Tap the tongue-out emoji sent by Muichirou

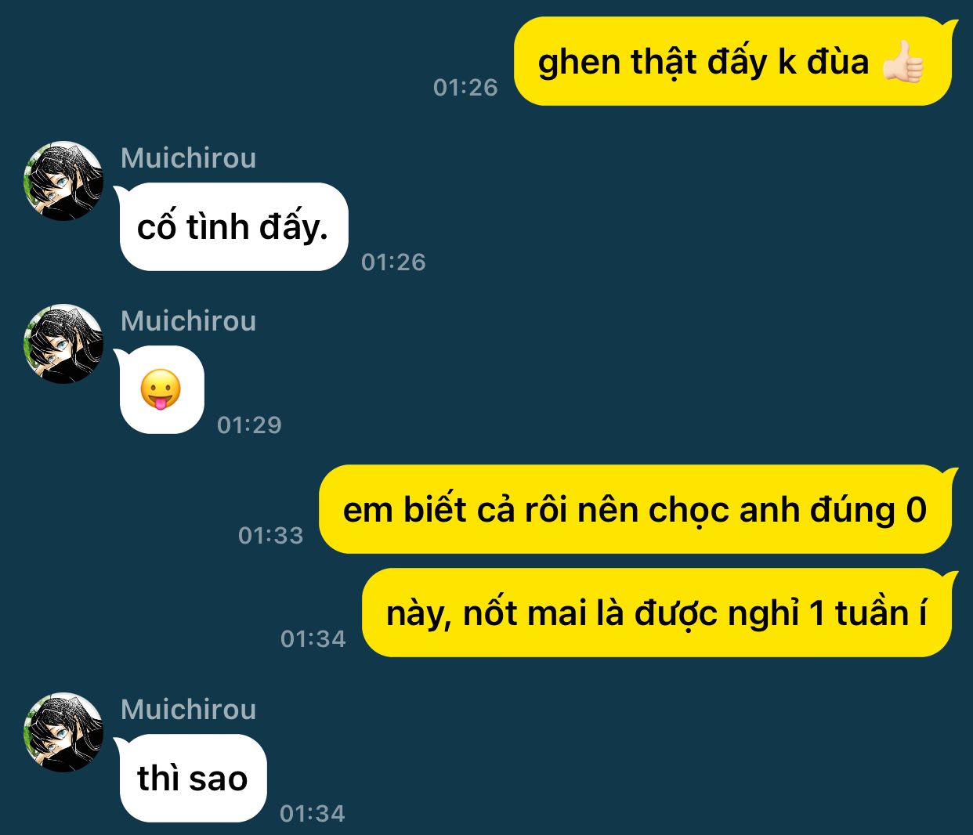click(161, 389)
